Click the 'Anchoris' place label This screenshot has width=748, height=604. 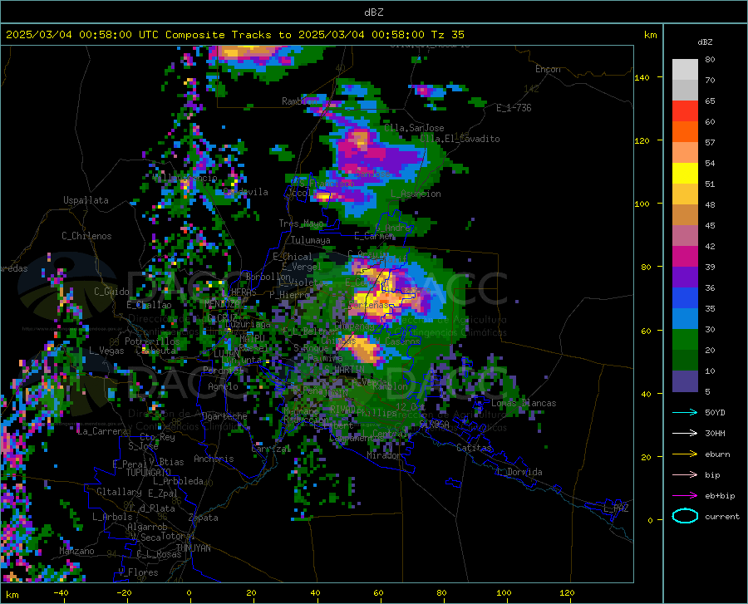(214, 459)
